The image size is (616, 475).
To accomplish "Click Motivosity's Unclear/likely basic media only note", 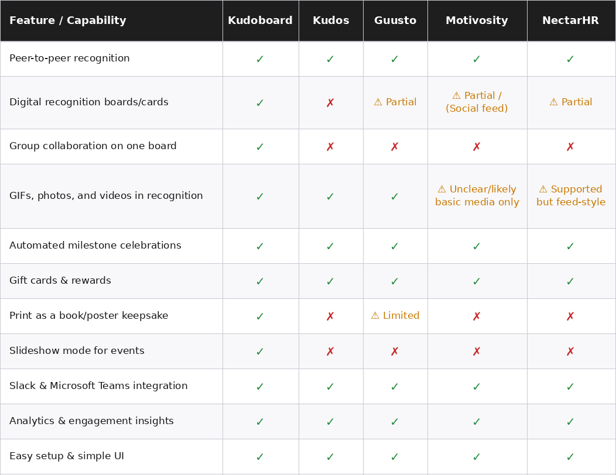I will click(x=477, y=196).
